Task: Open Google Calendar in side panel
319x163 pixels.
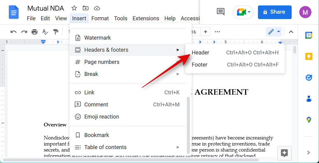Action: tap(309, 35)
